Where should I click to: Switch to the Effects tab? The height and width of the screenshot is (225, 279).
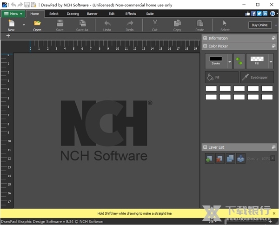[131, 14]
